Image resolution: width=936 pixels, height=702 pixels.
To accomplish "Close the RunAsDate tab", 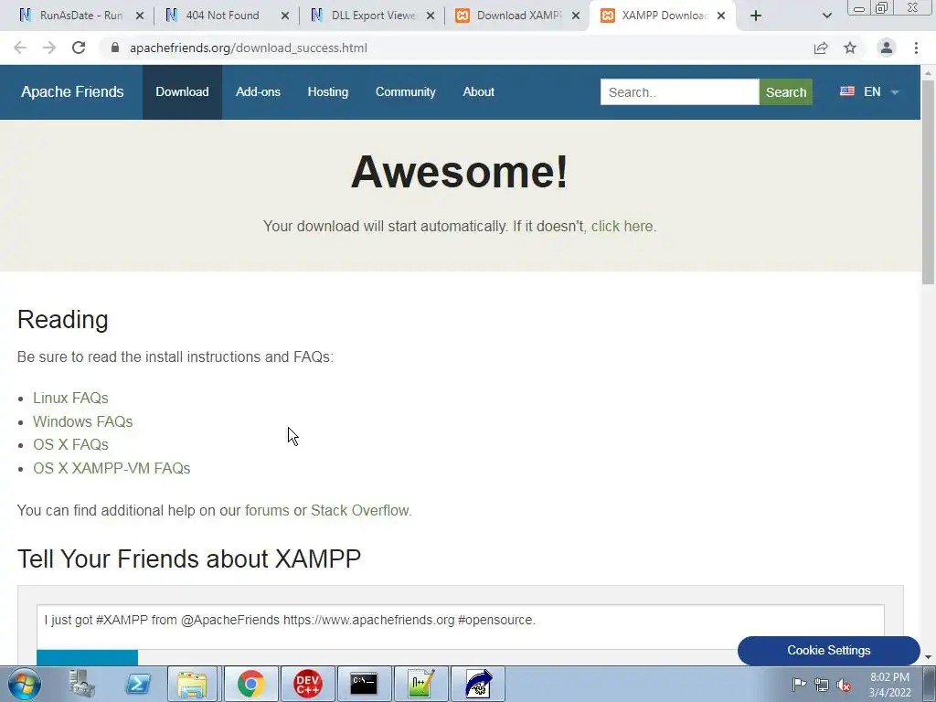I will pyautogui.click(x=140, y=16).
